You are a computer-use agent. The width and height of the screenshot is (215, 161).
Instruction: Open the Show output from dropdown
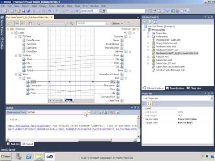click(x=89, y=112)
